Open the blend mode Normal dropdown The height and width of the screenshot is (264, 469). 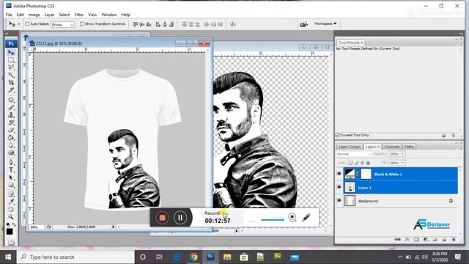click(354, 154)
